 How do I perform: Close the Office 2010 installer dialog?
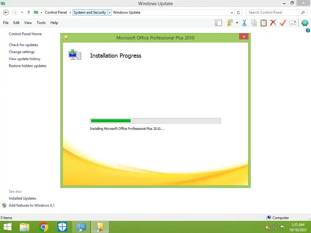point(244,36)
